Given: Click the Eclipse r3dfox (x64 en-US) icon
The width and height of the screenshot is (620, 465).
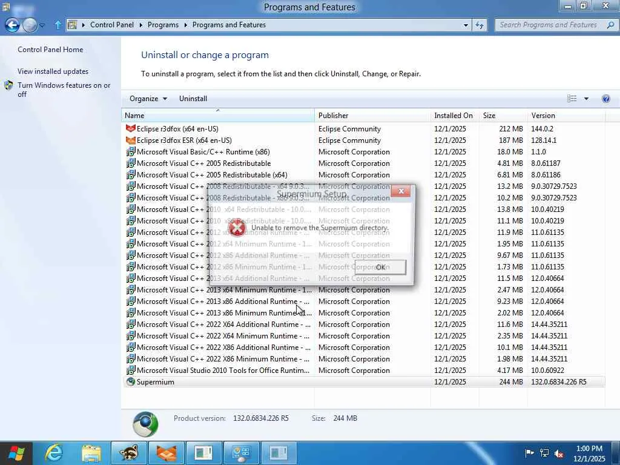Looking at the screenshot, I should point(130,128).
